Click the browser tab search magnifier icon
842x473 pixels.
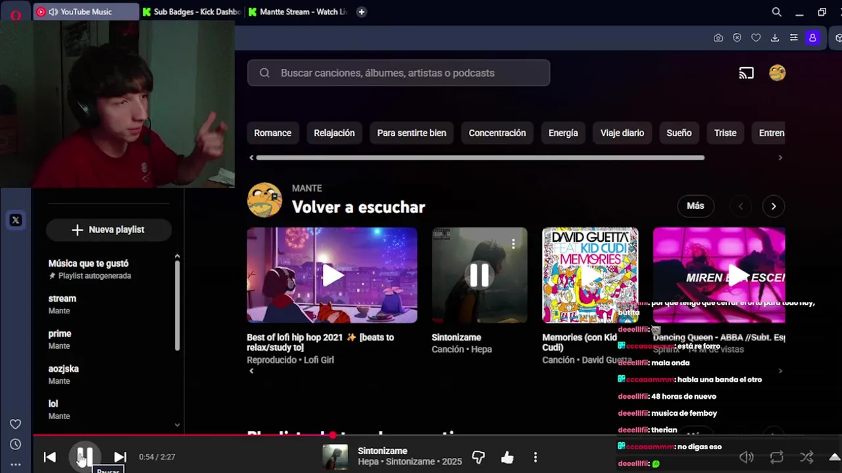click(x=777, y=12)
